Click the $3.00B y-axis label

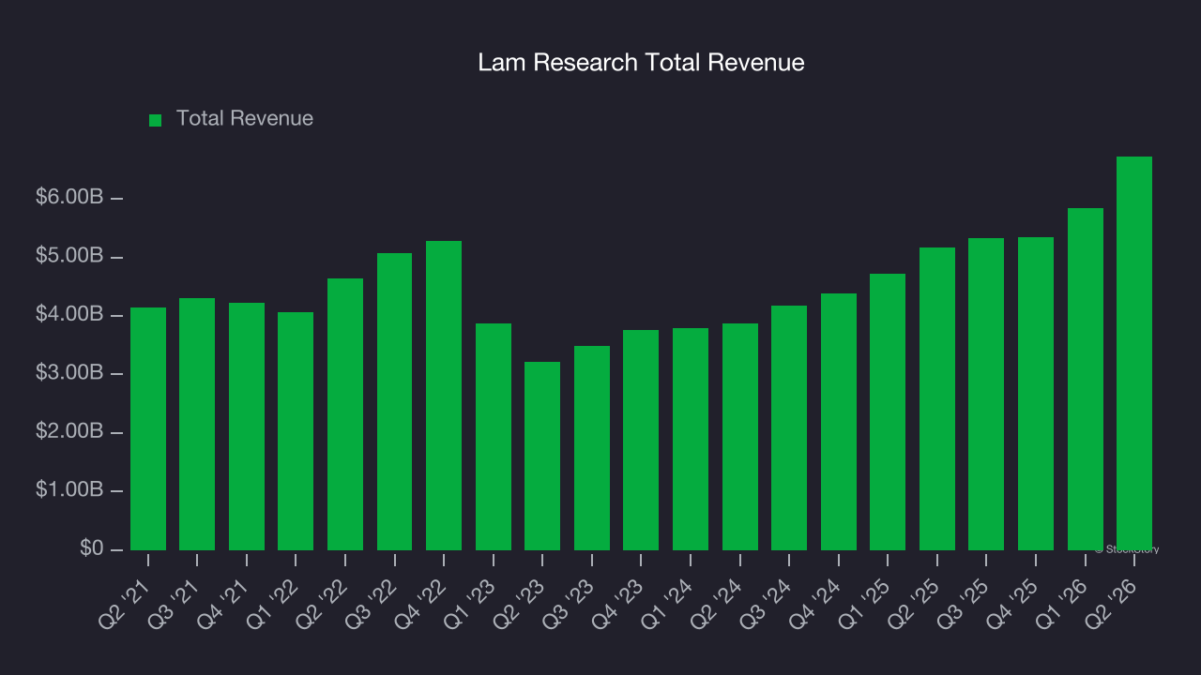coord(69,373)
